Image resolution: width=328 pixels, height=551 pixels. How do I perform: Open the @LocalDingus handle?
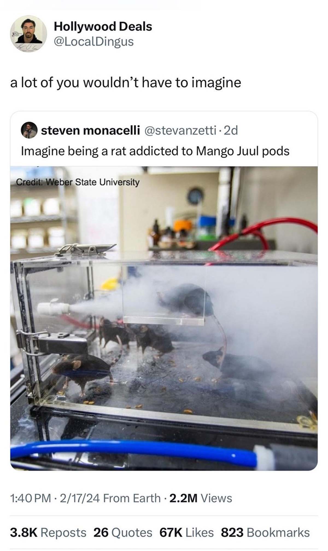94,42
